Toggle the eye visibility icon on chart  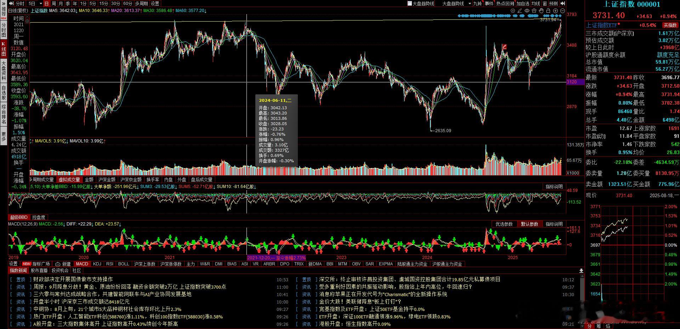click(x=527, y=11)
